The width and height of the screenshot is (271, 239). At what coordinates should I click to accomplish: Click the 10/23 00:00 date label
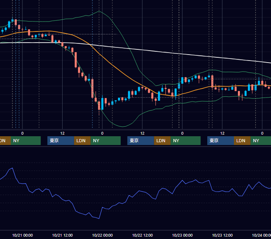click(x=183, y=235)
